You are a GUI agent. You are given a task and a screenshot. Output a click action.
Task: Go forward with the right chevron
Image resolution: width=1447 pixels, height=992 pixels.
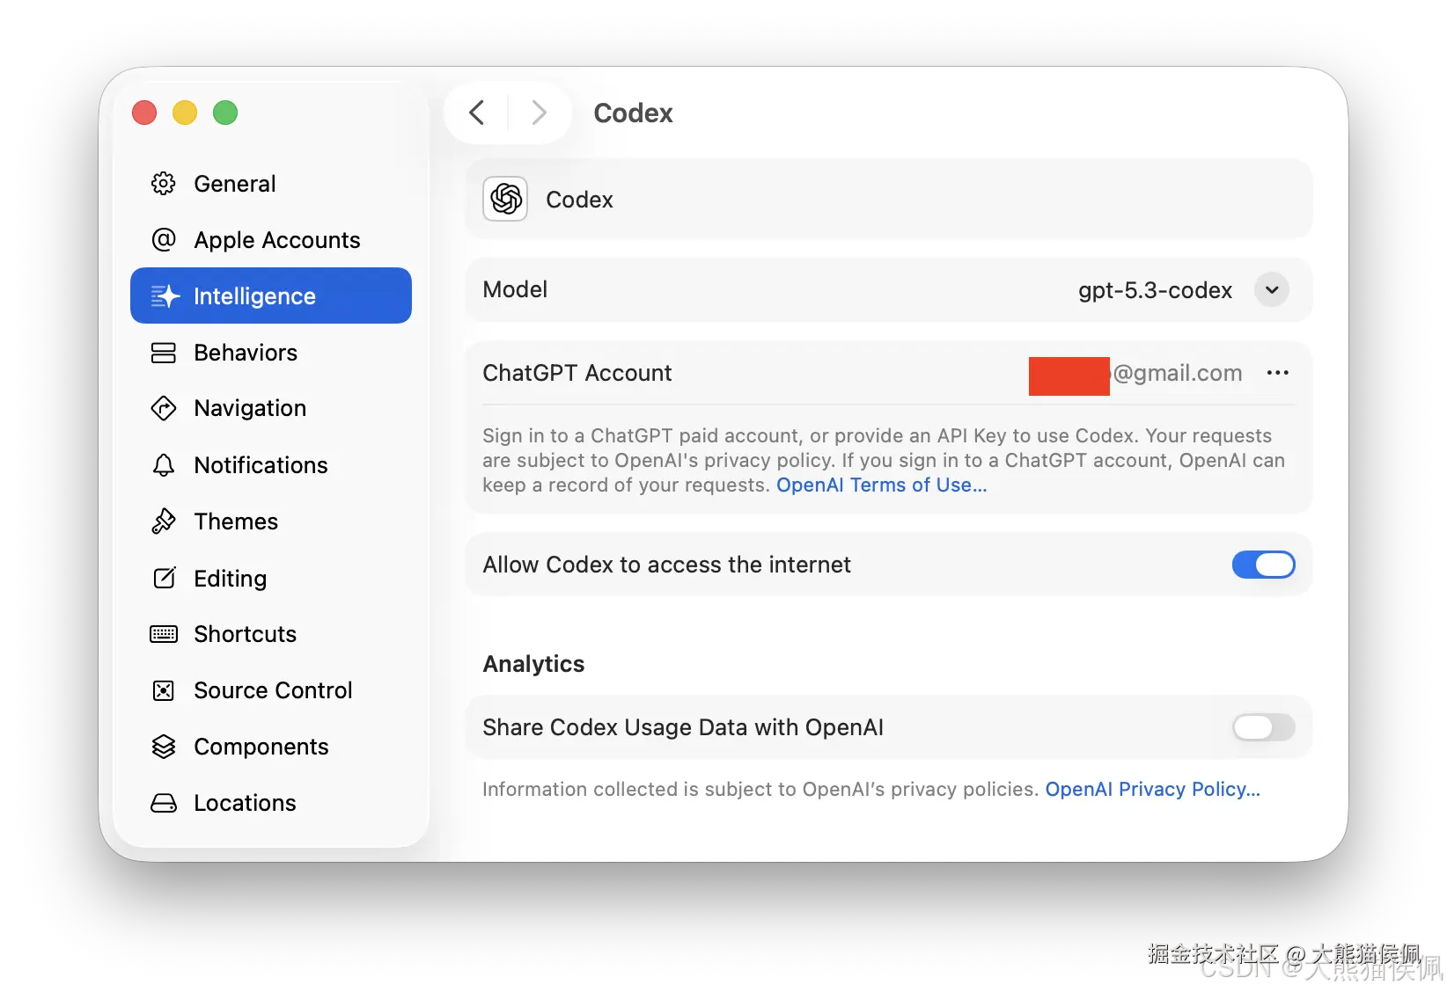(x=540, y=113)
